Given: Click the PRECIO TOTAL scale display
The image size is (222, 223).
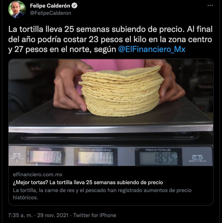Looking at the screenshot, I should [158, 157].
